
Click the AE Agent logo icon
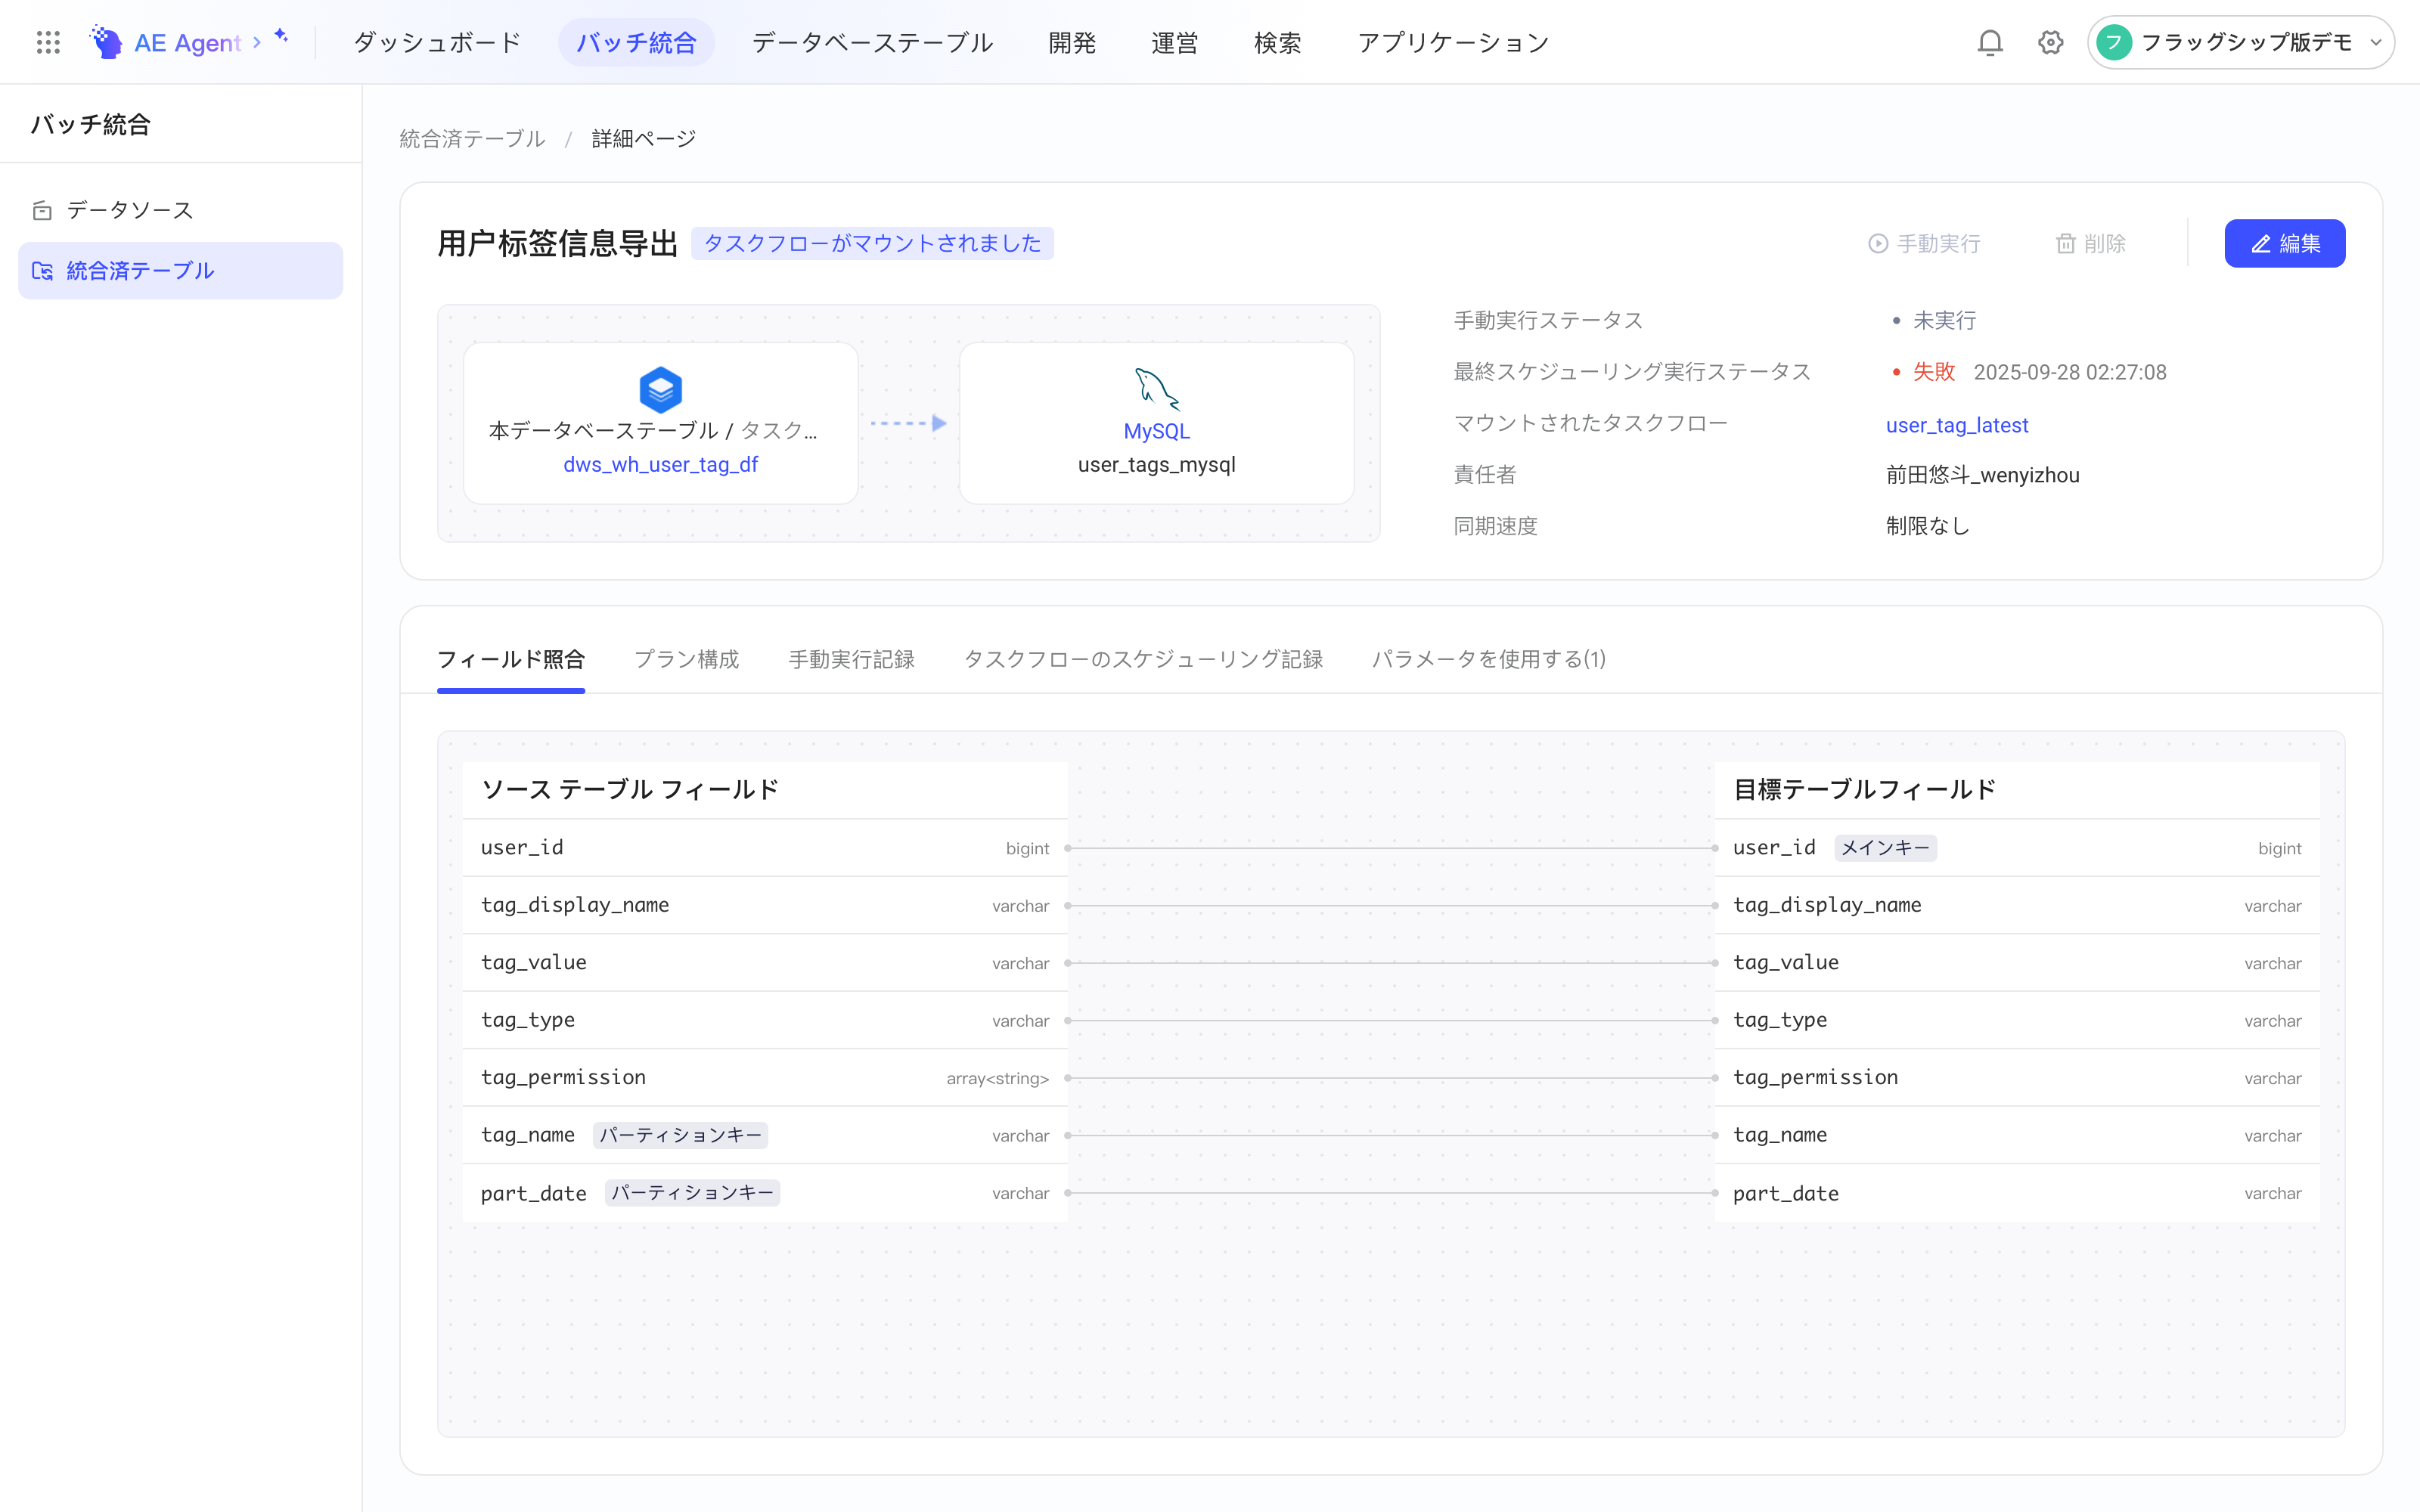[x=106, y=42]
